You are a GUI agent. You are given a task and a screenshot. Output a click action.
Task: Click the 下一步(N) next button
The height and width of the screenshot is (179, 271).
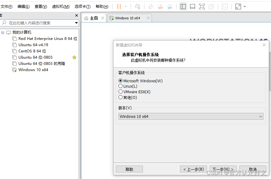click(x=223, y=169)
